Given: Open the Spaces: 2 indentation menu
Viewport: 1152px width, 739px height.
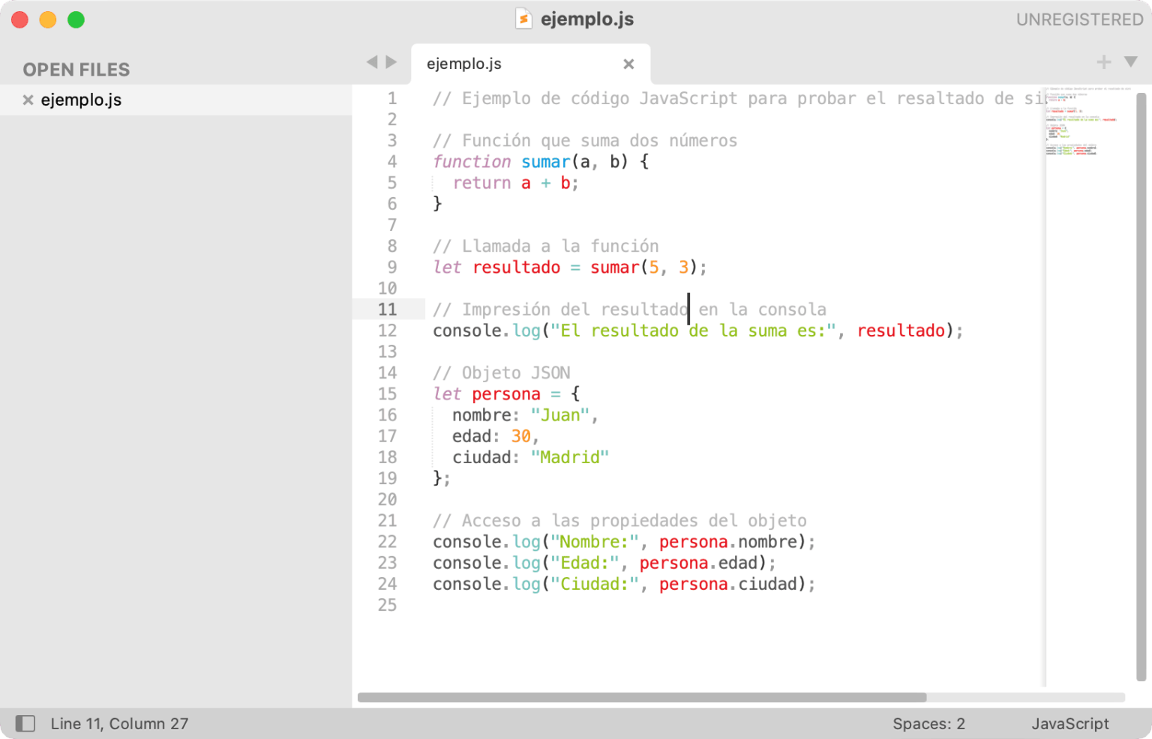Looking at the screenshot, I should pos(928,723).
